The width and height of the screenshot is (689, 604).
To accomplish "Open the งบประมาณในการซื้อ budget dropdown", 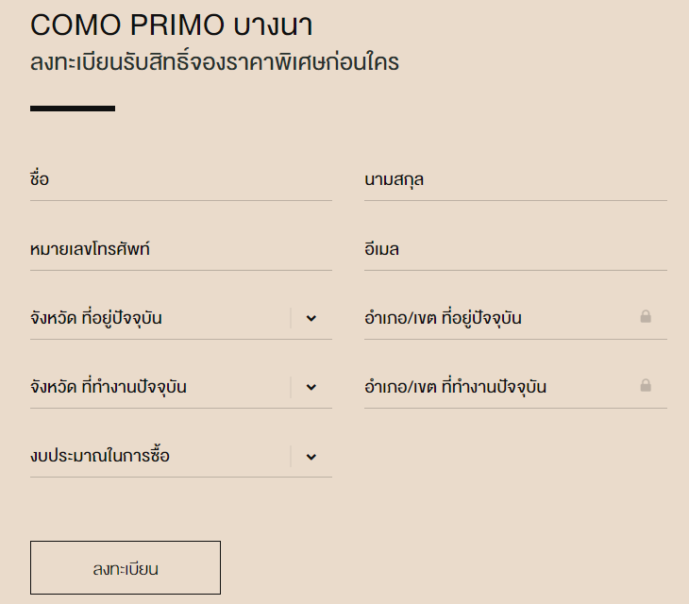I will point(160,457).
